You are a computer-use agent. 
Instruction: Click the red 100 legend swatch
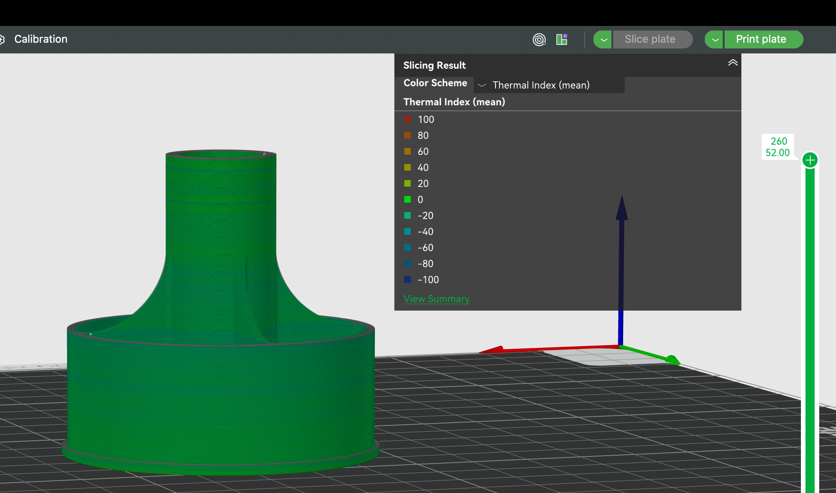(408, 119)
